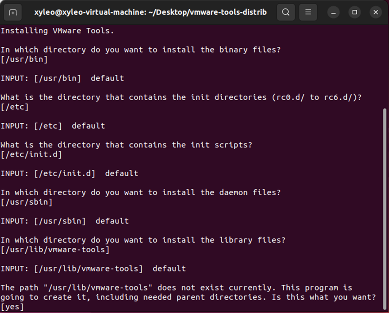The height and width of the screenshot is (313, 389).
Task: Click the [/usr/bin] default value line
Action: click(24, 59)
